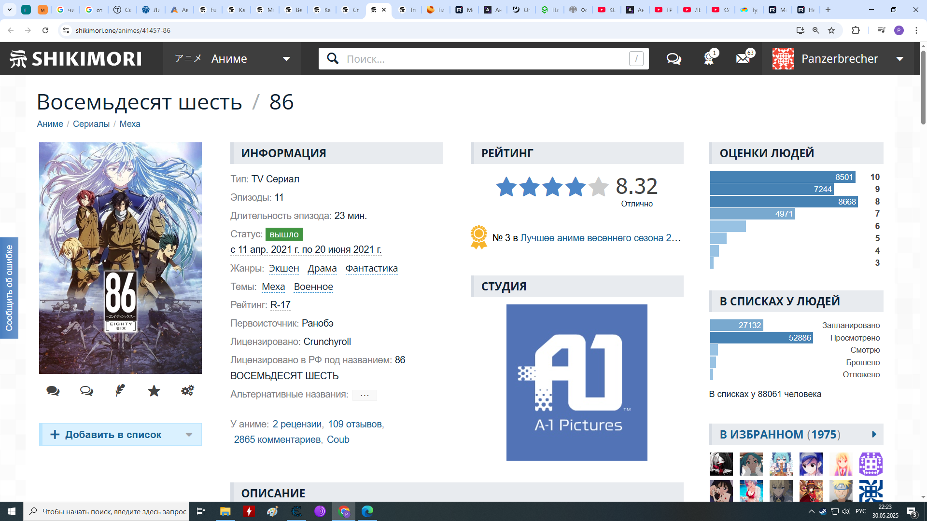The height and width of the screenshot is (521, 927).
Task: Click Добавить в список button
Action: point(106,435)
